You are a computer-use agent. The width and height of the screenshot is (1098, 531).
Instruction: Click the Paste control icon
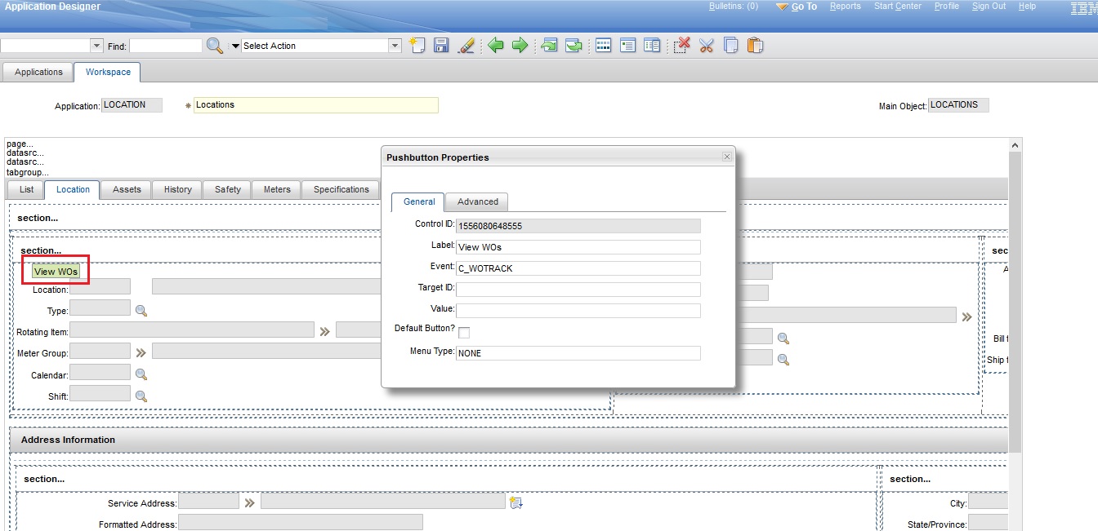pos(753,45)
